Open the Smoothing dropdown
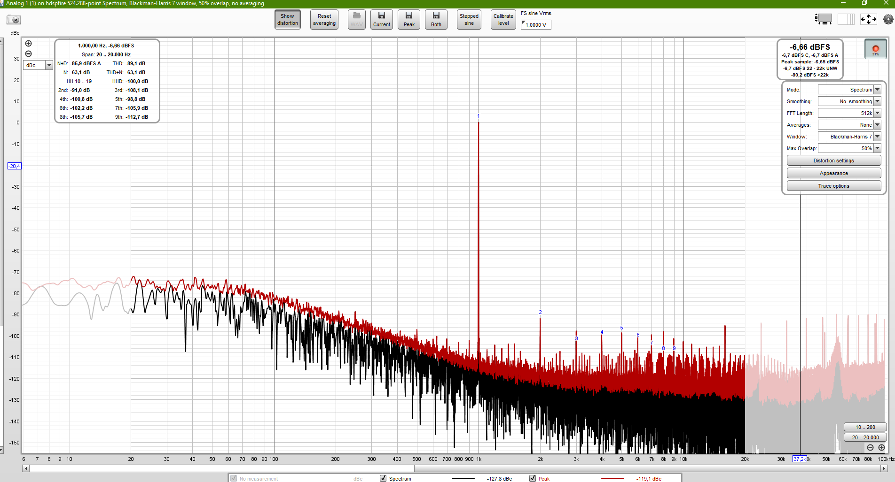This screenshot has height=482, width=895. tap(849, 101)
